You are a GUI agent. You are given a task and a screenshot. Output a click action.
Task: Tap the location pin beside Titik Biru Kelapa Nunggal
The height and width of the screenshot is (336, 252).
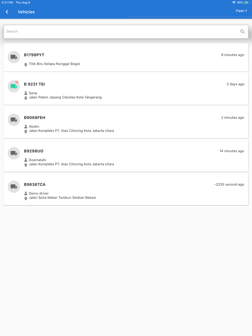26,65
